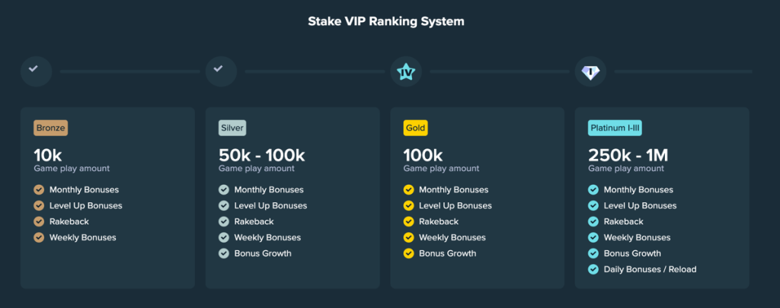Select the Platinum diamond rank icon
Viewport: 780px width, 308px height.
click(590, 71)
